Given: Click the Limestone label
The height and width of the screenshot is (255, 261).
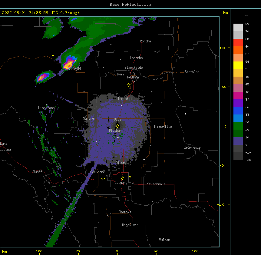Looking at the screenshot, I should 46,108.
